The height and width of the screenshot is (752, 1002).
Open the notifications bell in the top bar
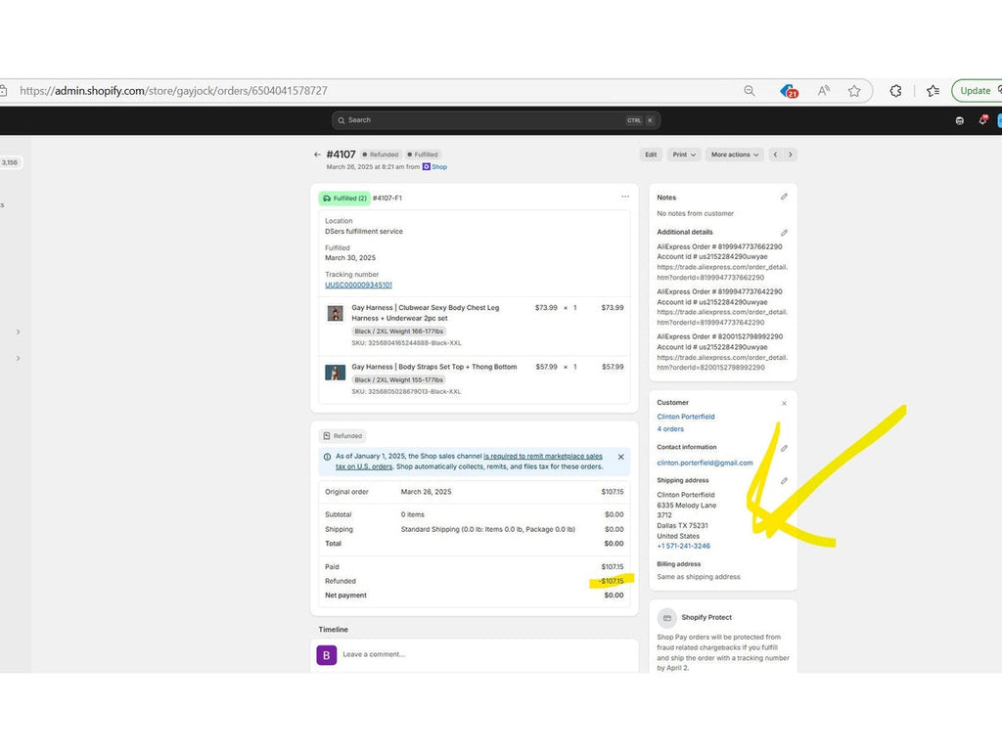[982, 120]
